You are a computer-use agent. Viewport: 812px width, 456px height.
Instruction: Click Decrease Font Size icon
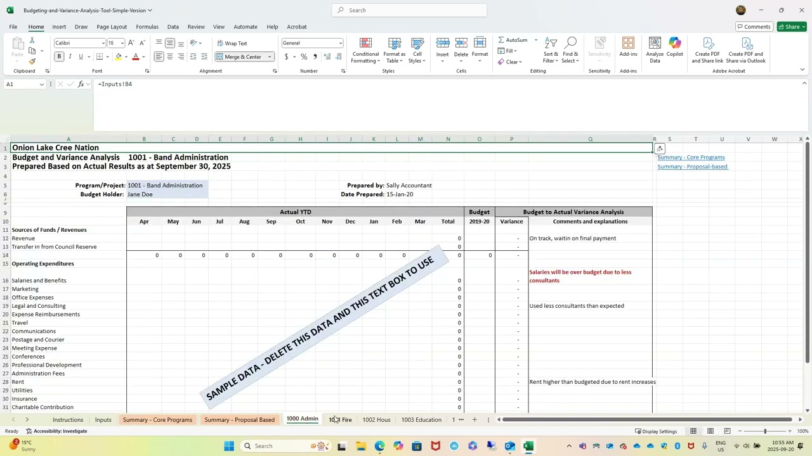142,43
